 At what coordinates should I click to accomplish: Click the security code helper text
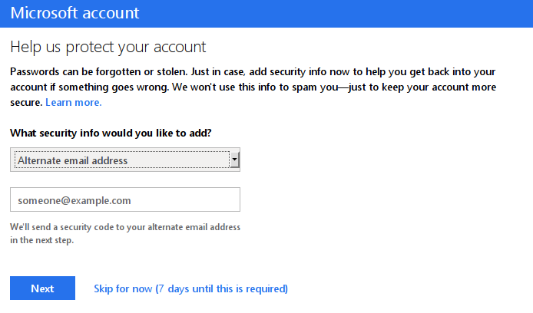(x=125, y=233)
